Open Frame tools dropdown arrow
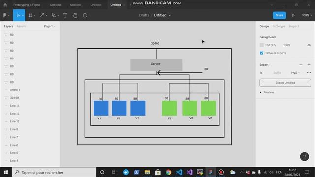315x177 pixels. click(34, 15)
